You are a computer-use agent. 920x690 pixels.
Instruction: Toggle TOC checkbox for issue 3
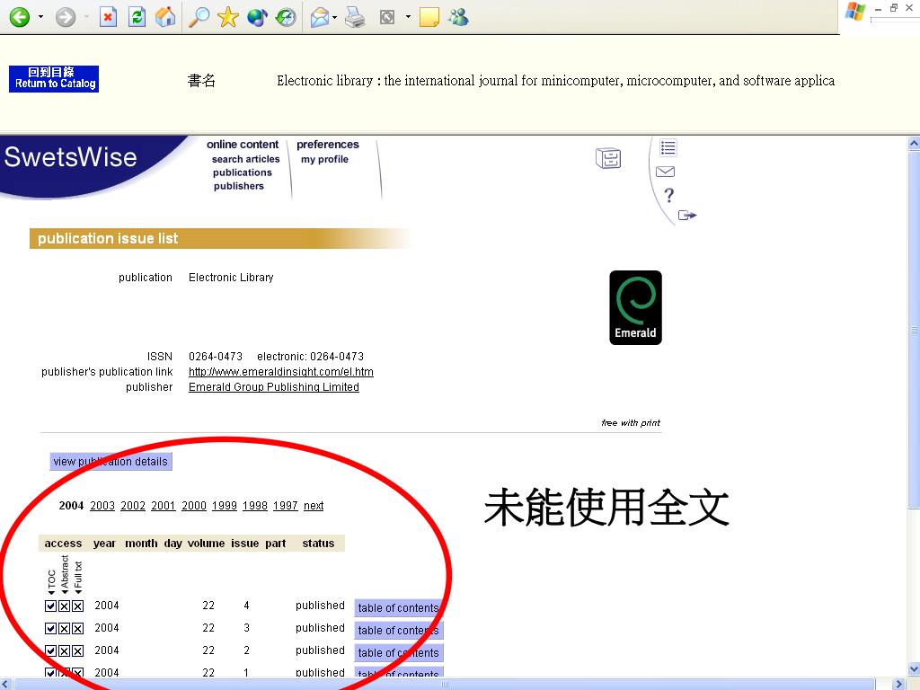[x=51, y=628]
